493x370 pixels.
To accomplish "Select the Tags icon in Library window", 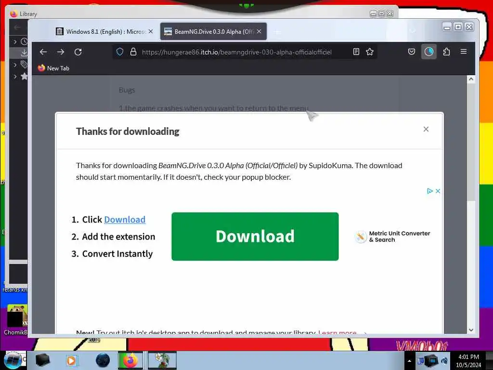I will (x=24, y=65).
